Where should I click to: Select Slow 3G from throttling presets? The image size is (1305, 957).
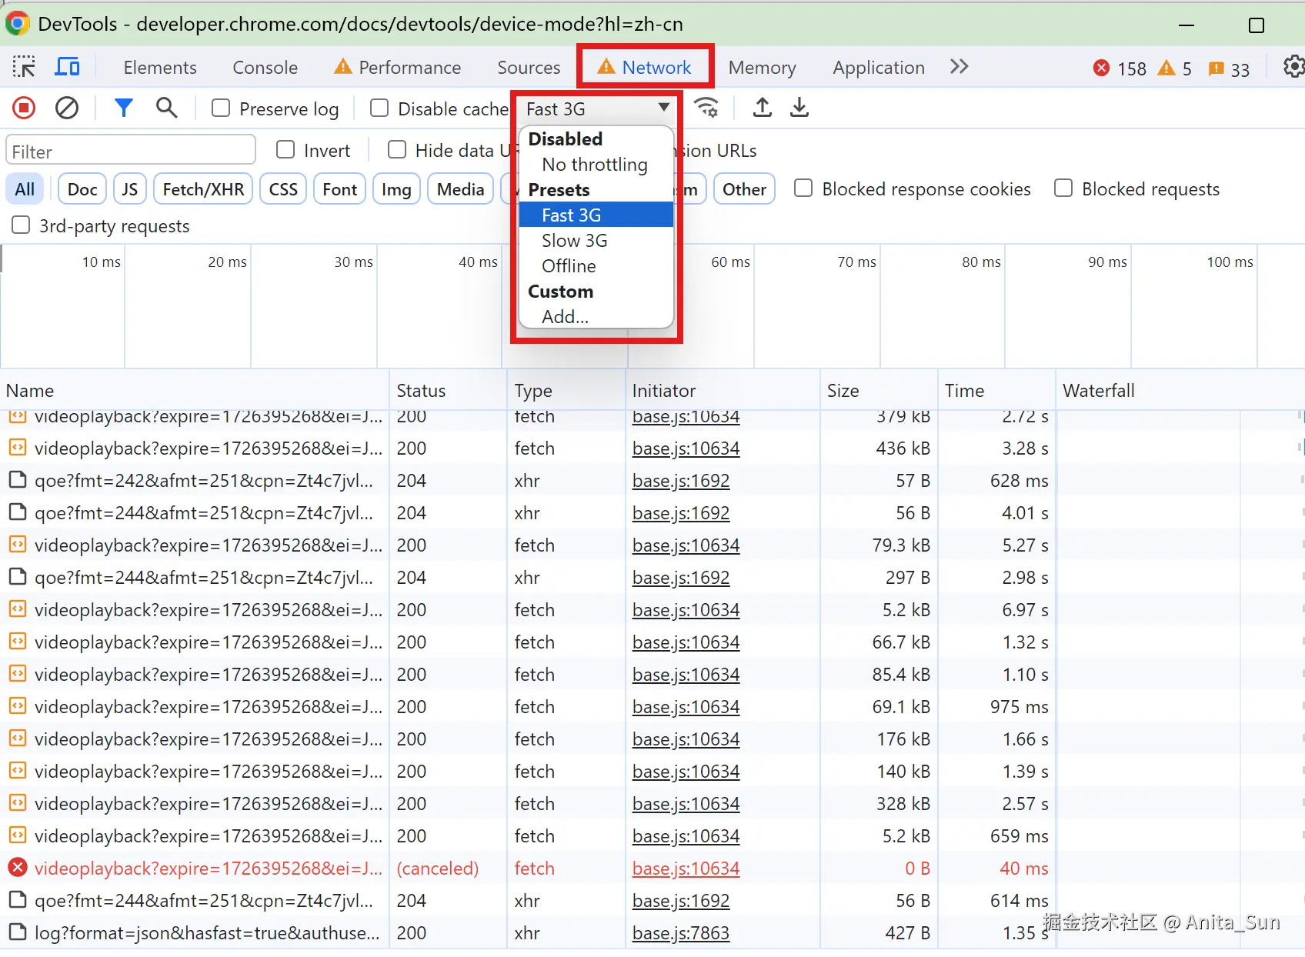574,241
